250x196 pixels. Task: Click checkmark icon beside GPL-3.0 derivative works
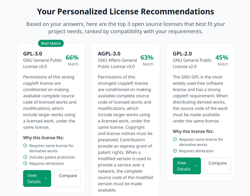pos(25,145)
